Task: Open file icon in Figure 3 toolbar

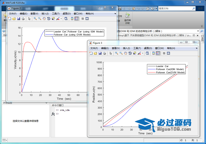Action: coord(96,53)
